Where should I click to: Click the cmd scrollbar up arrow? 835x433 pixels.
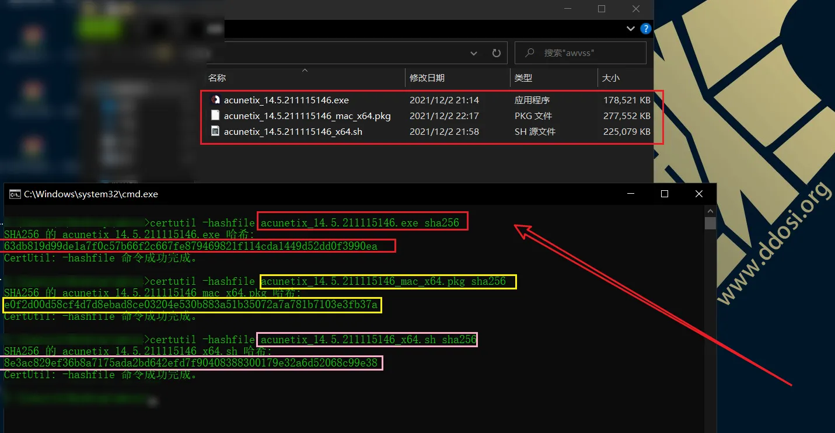pos(710,211)
